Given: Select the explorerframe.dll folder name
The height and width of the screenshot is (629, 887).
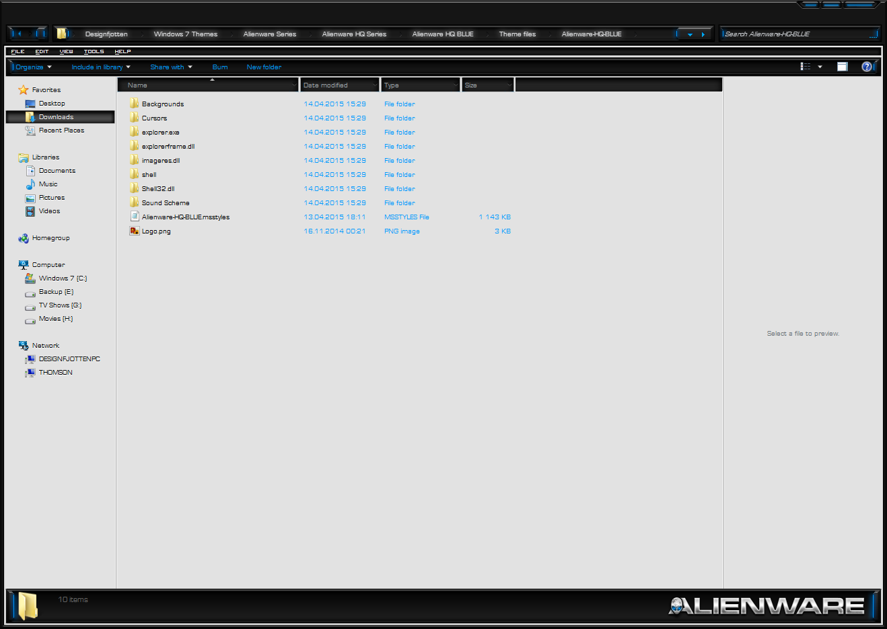Looking at the screenshot, I should [x=168, y=147].
